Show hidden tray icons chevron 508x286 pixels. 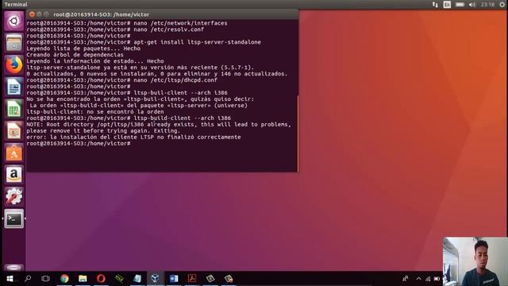tap(418, 279)
